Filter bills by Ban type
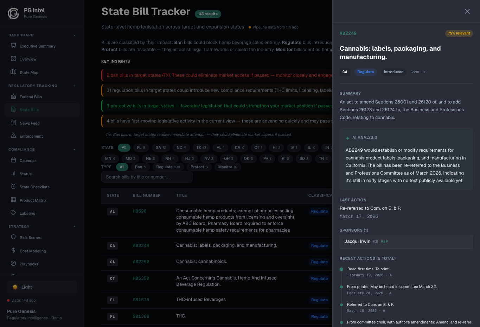 [x=140, y=167]
